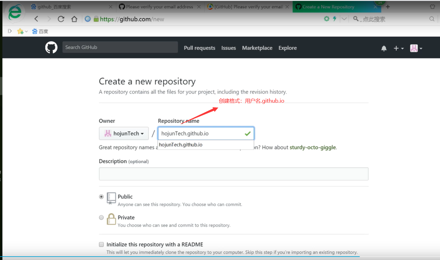Click the Repository name input field
The height and width of the screenshot is (260, 440).
pyautogui.click(x=206, y=133)
